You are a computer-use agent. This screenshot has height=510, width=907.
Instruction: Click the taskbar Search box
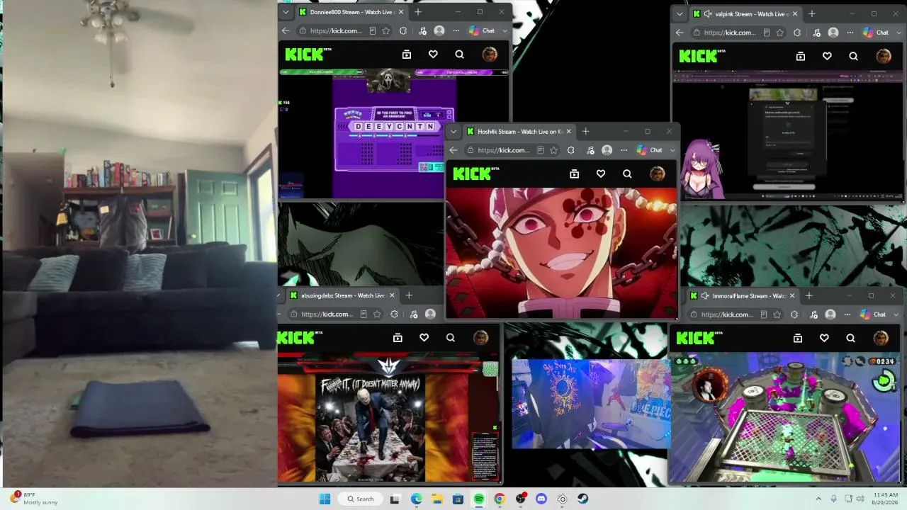click(x=361, y=499)
